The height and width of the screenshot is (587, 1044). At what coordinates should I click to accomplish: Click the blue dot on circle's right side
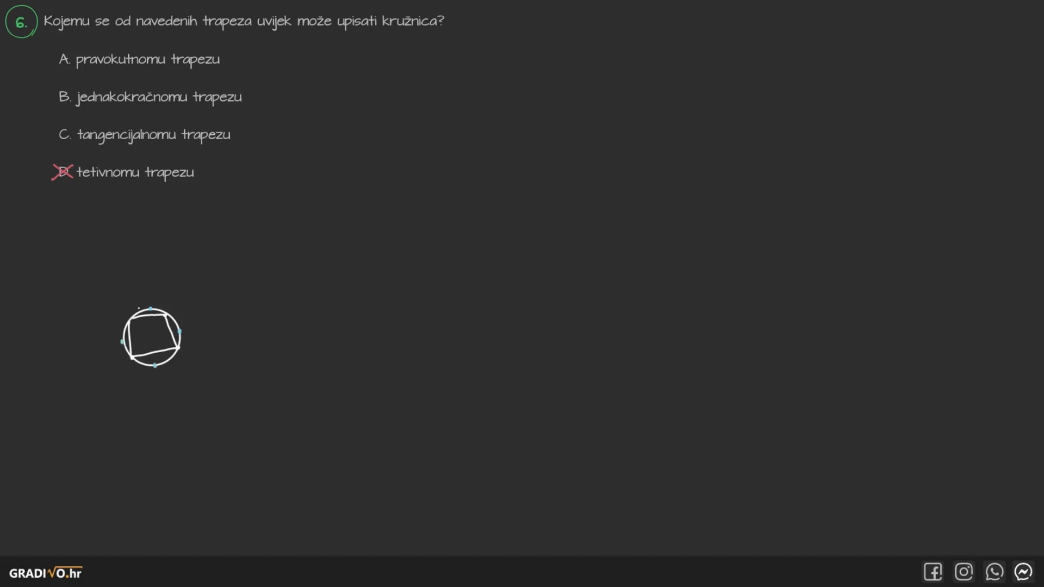point(179,331)
